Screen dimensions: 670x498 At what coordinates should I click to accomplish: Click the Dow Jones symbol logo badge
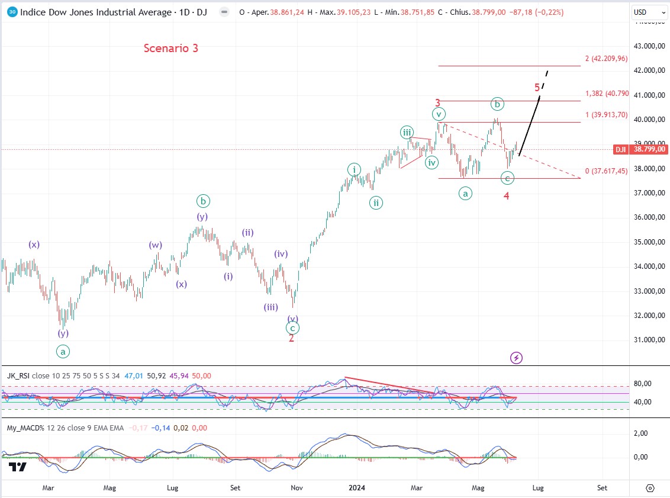[x=12, y=12]
